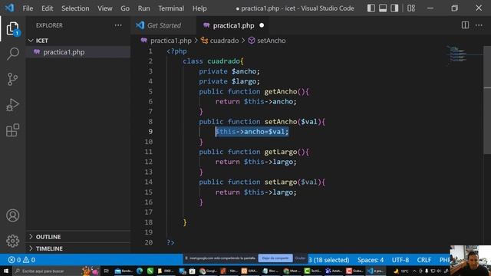
Task: Click the stop sharing button in Meet bar
Action: 275,258
